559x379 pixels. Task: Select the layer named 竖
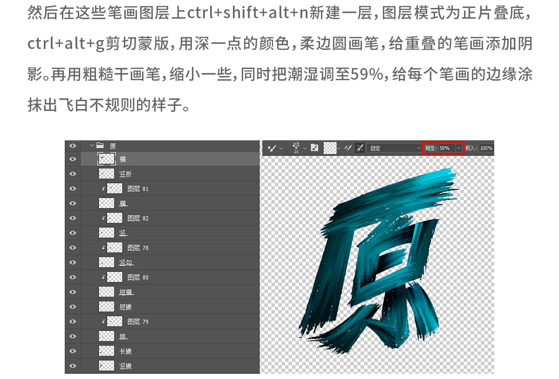123,233
